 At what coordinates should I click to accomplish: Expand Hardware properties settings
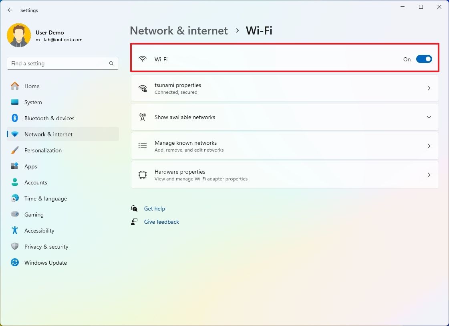429,175
